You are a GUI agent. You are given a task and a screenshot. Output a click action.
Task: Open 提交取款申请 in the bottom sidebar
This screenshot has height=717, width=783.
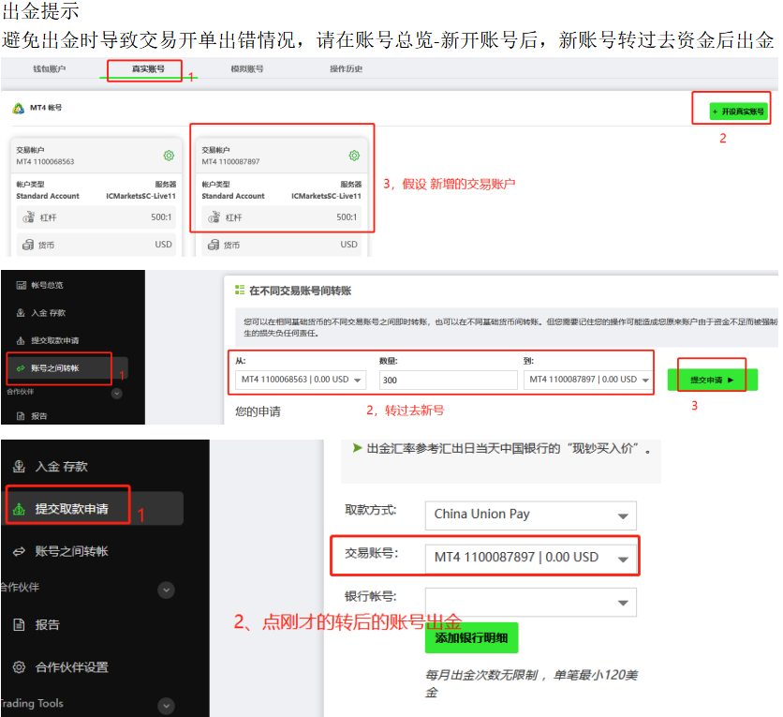[71, 509]
